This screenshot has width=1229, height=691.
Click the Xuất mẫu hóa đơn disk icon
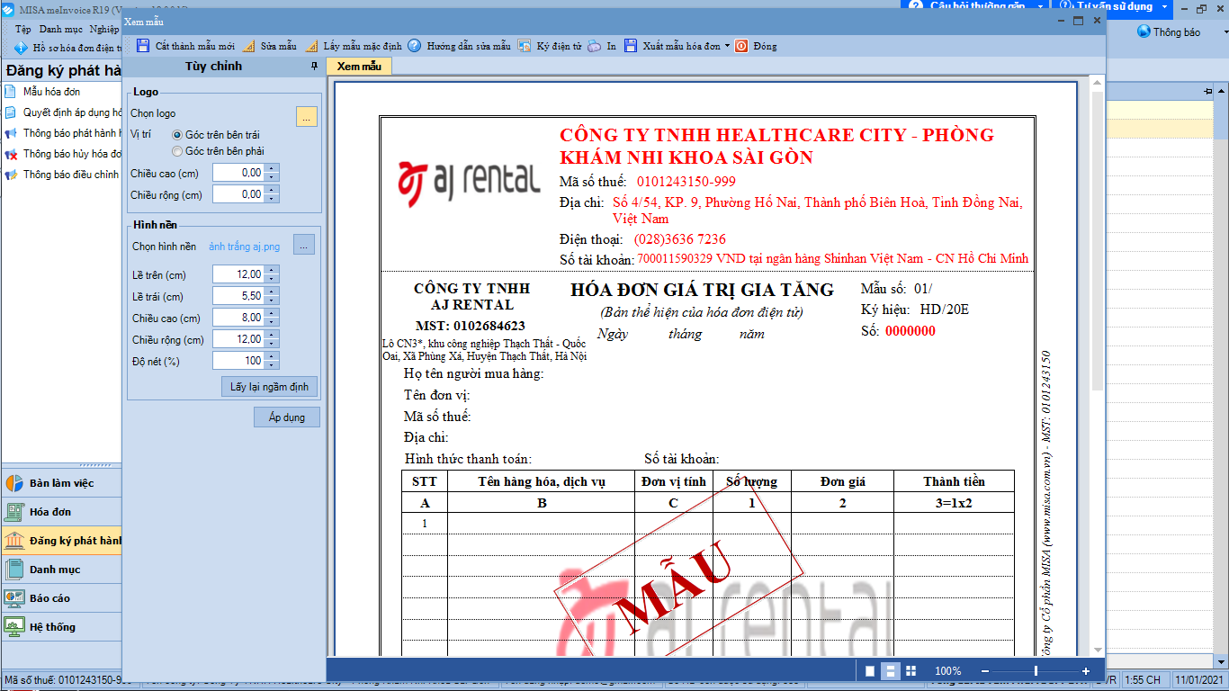click(x=631, y=46)
